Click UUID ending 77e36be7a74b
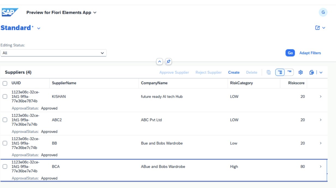 tap(25, 120)
